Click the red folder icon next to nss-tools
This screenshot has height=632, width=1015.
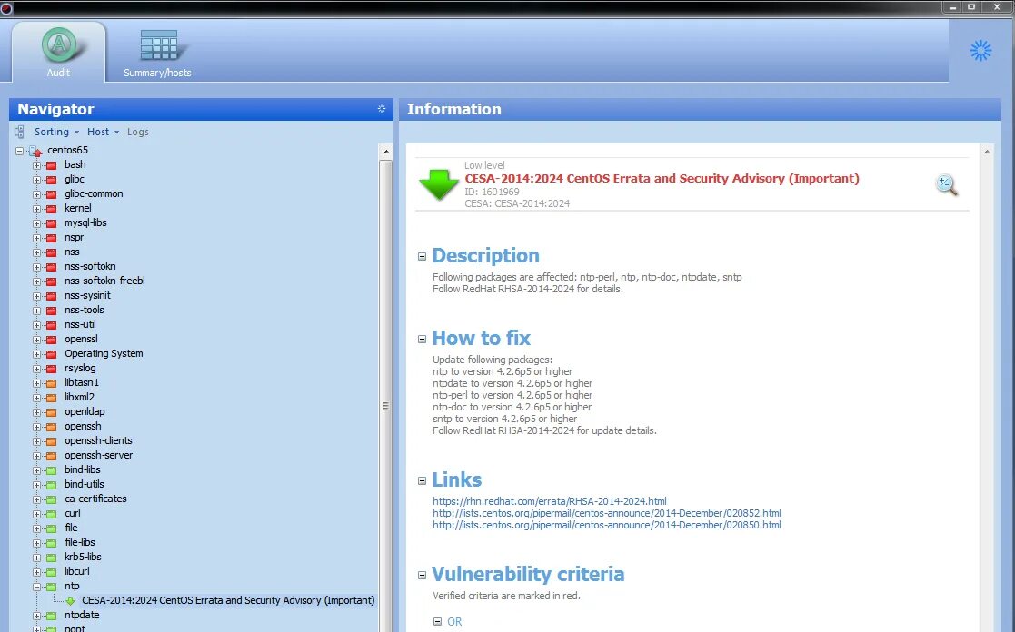click(x=51, y=311)
